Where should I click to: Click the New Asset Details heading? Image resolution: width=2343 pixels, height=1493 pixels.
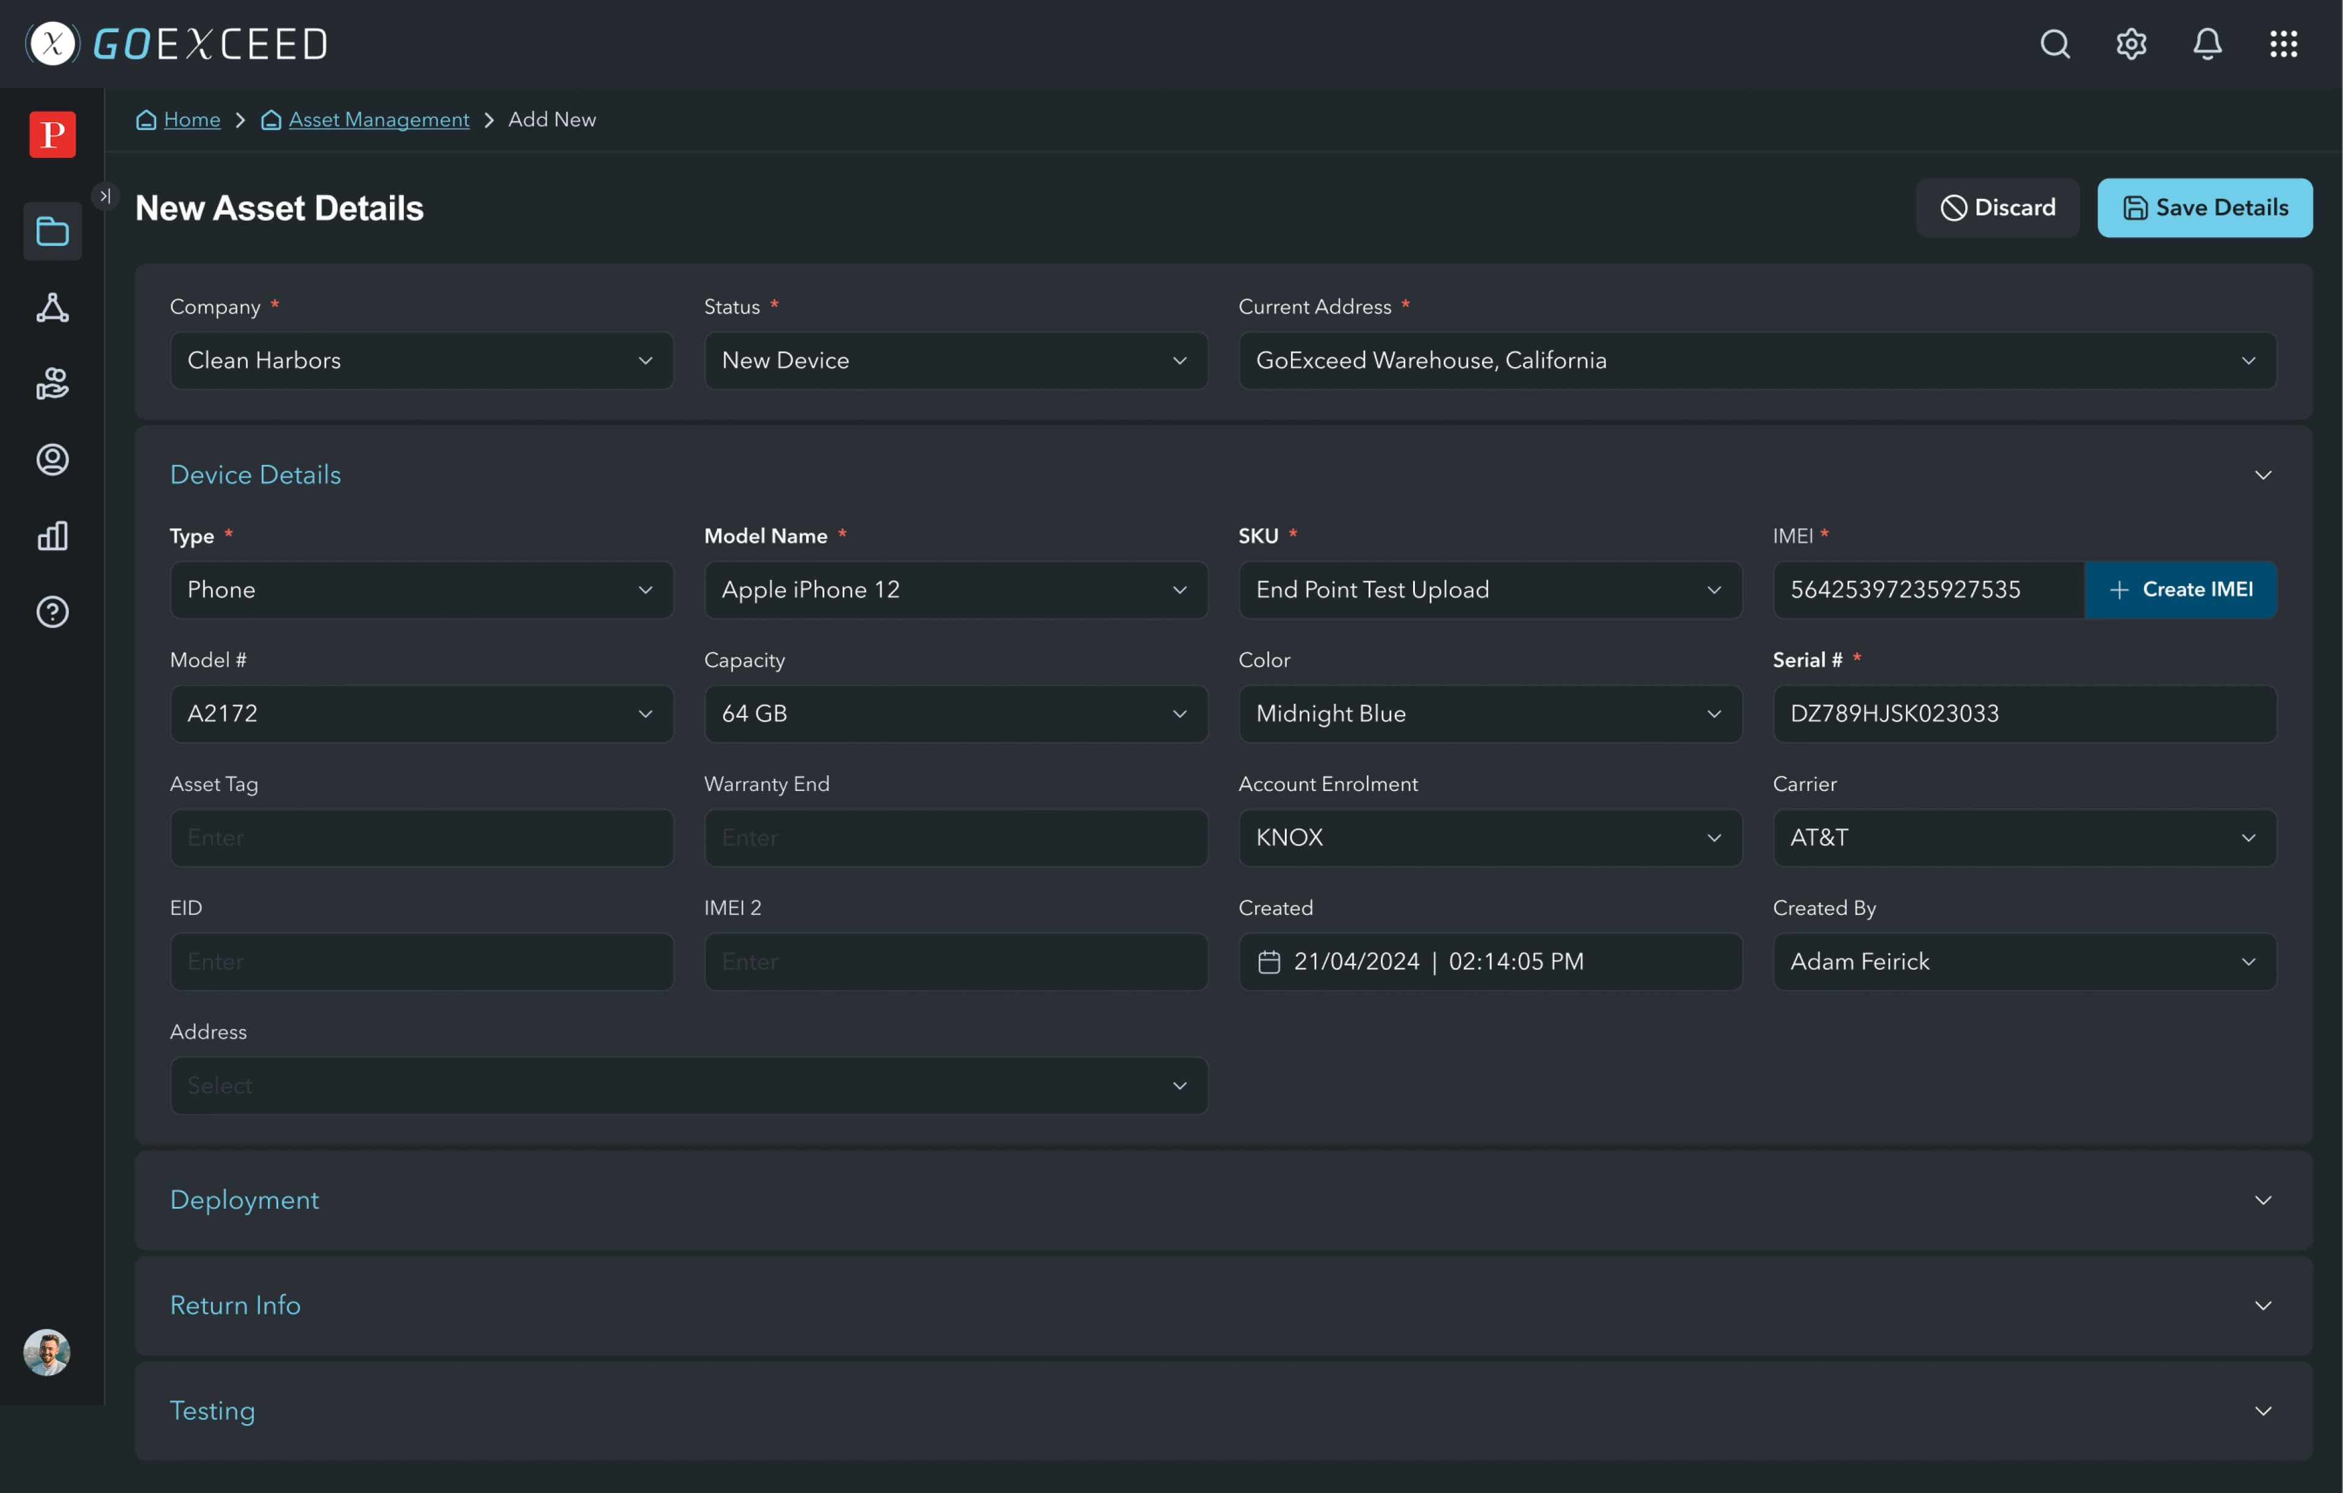point(279,208)
